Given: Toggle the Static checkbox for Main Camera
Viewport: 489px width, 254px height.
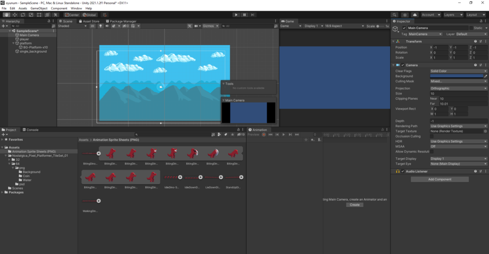Looking at the screenshot, I should point(470,28).
